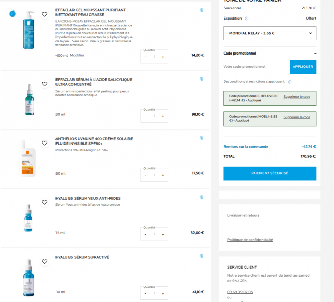Collapse the Code promotionnel section
334x302 pixels.
click(315, 53)
